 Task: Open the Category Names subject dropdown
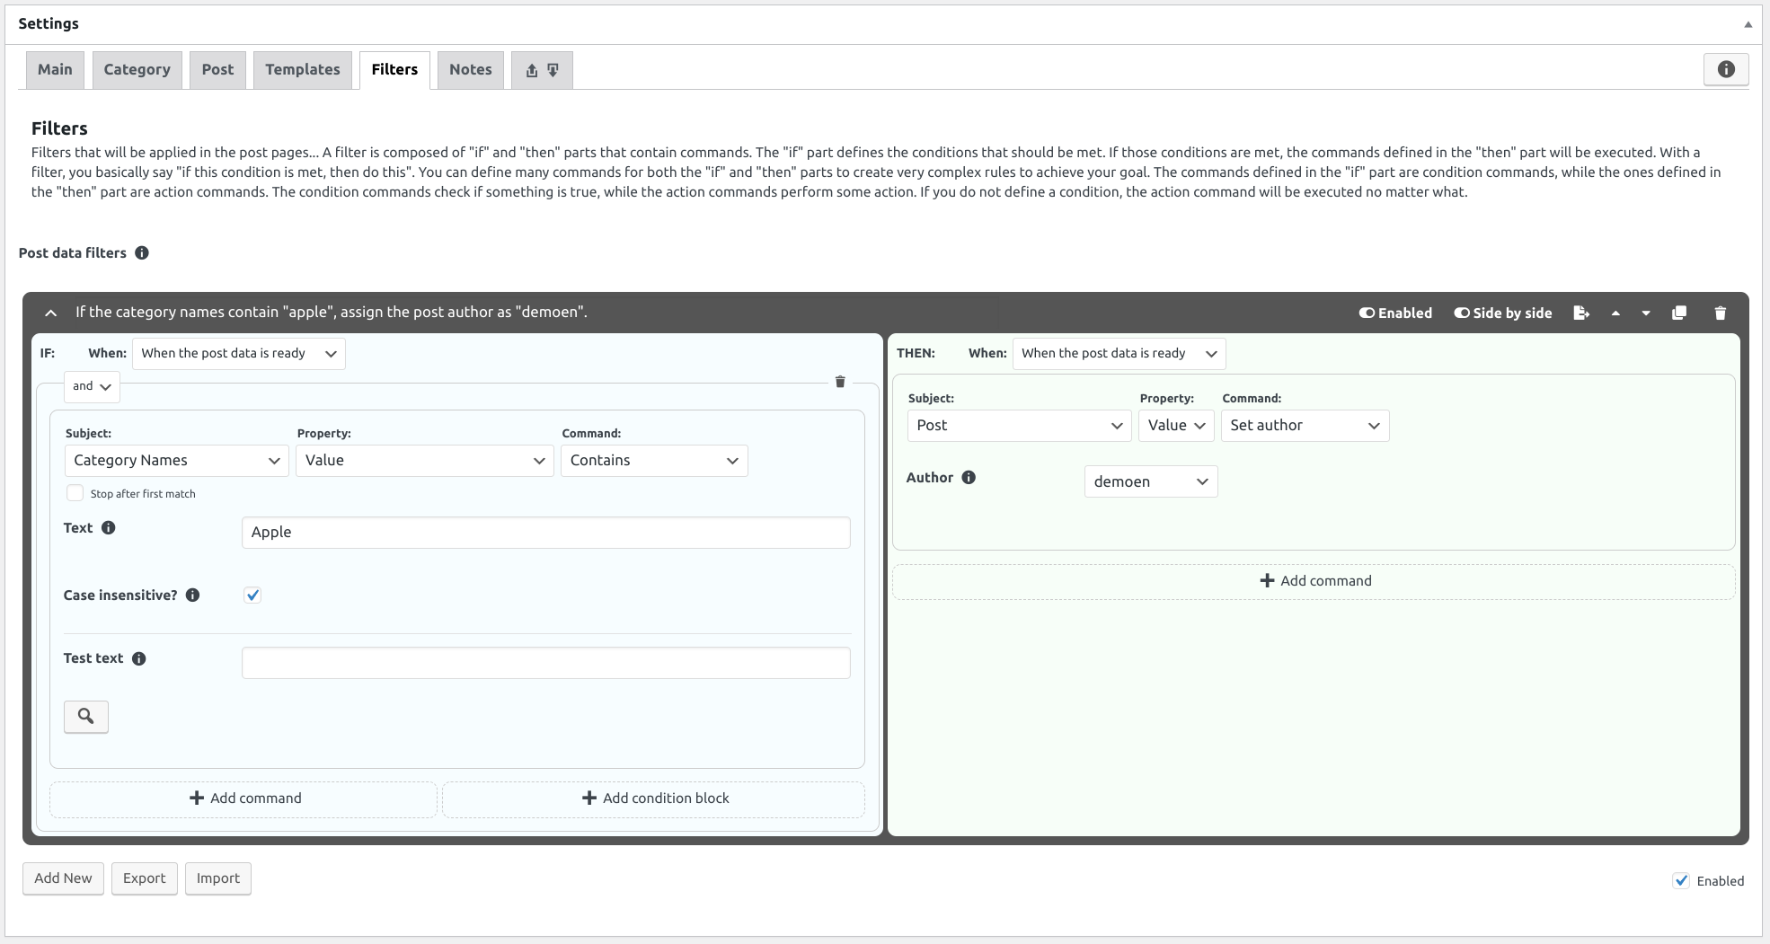tap(177, 461)
